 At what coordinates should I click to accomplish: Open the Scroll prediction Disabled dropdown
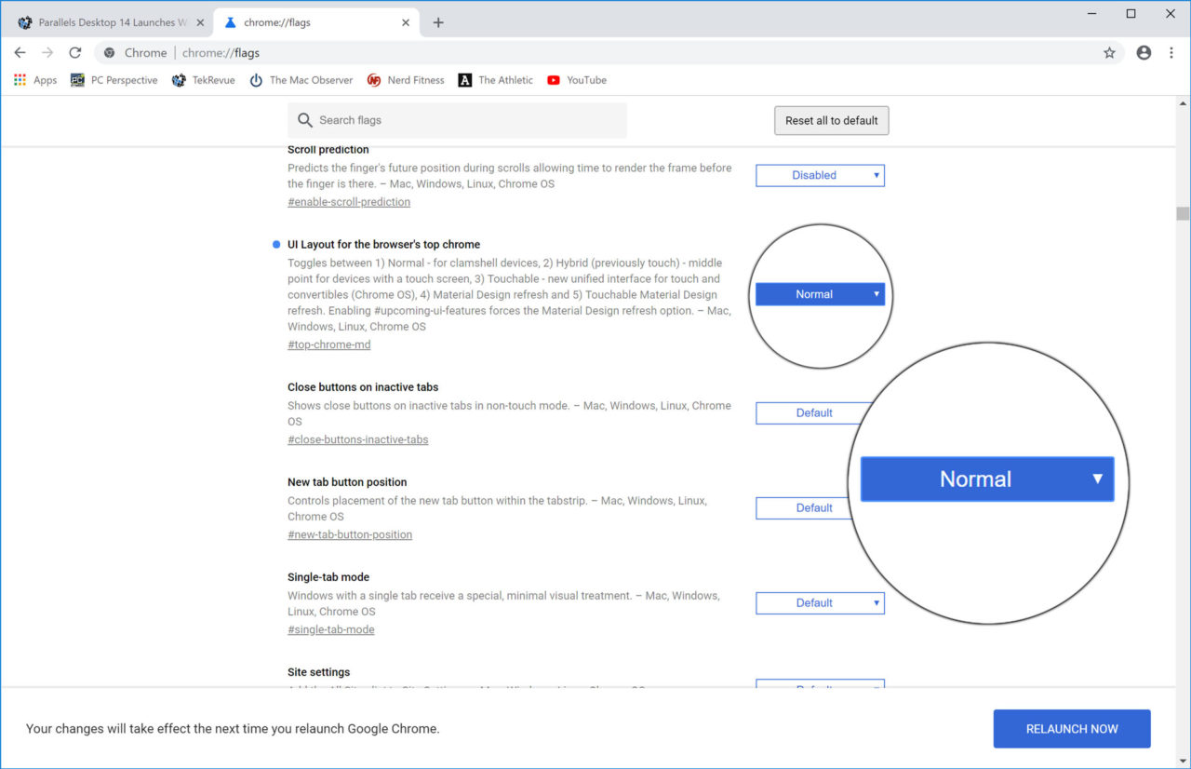[820, 175]
